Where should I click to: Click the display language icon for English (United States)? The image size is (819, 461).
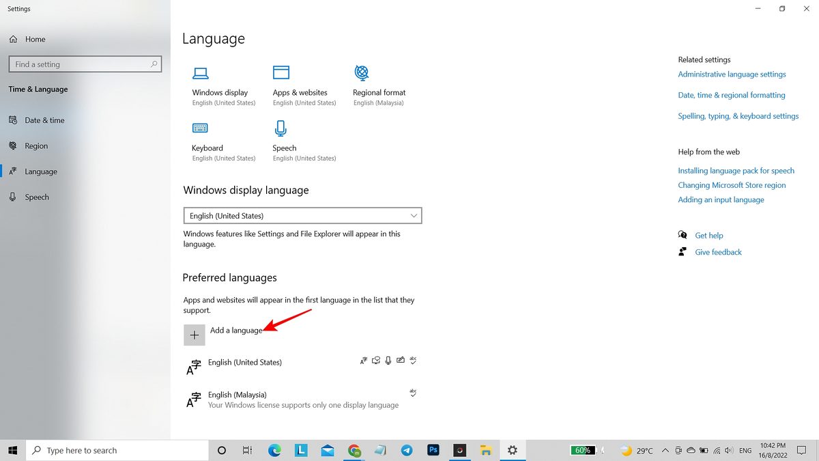[364, 360]
